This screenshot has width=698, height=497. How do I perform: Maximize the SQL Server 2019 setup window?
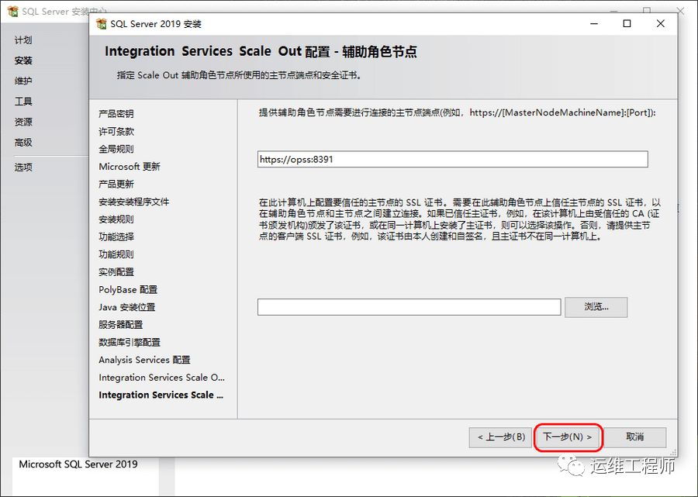click(x=627, y=23)
